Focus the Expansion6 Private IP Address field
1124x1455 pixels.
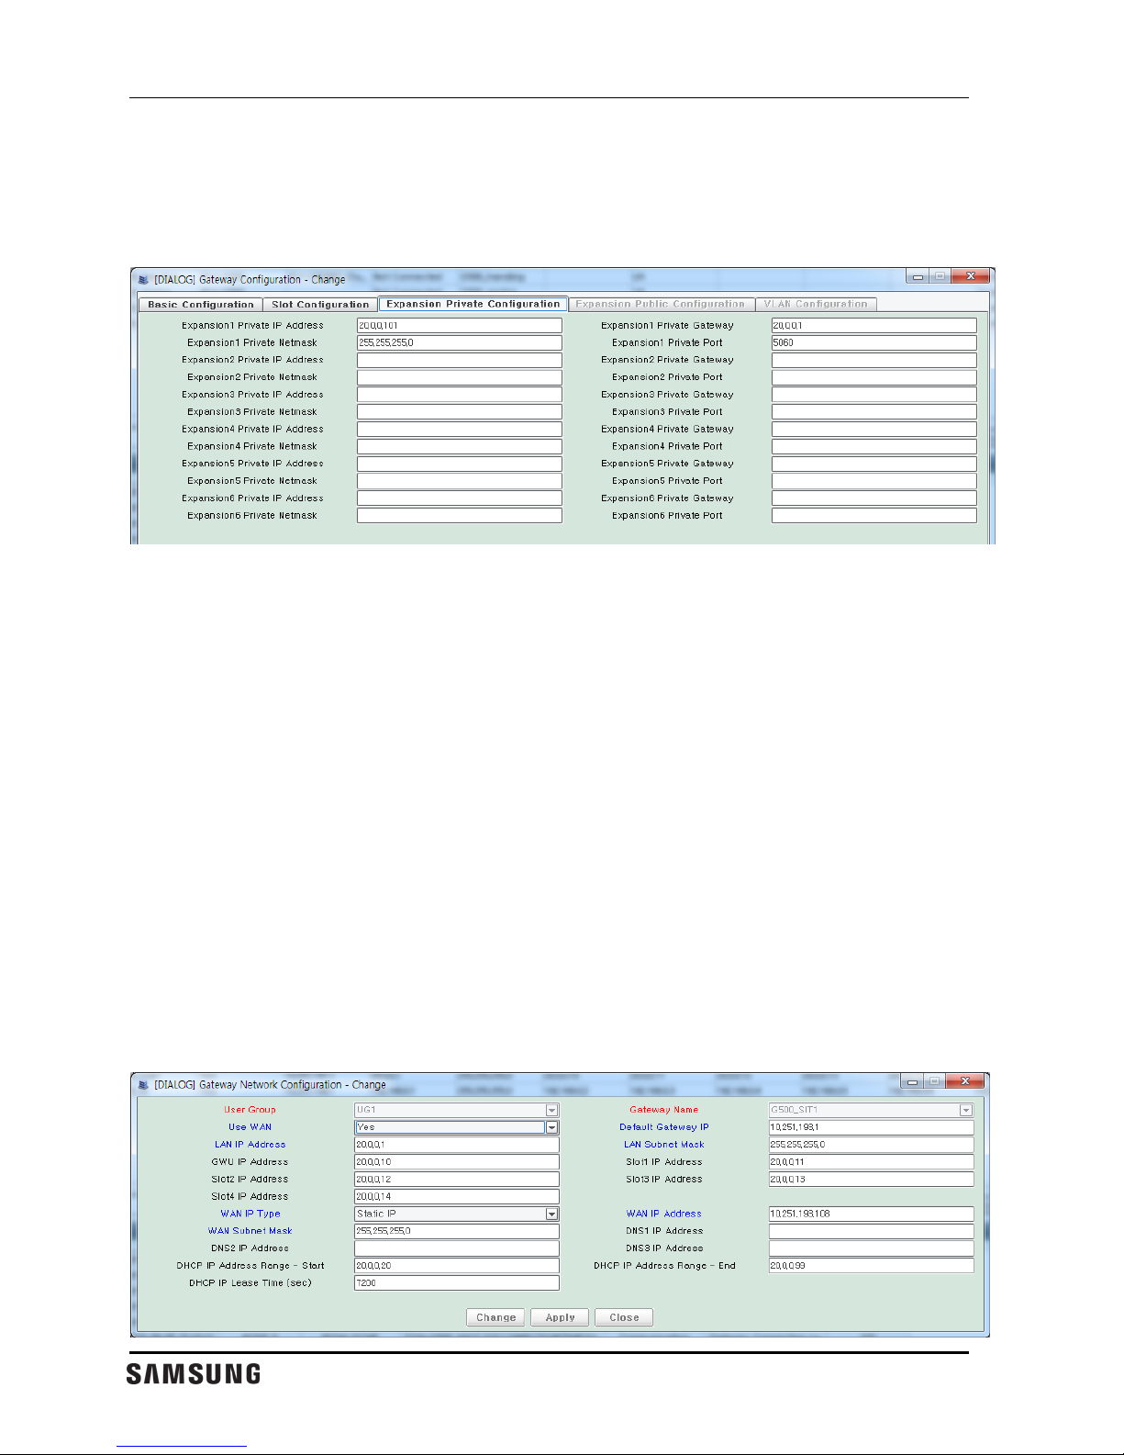pyautogui.click(x=460, y=498)
